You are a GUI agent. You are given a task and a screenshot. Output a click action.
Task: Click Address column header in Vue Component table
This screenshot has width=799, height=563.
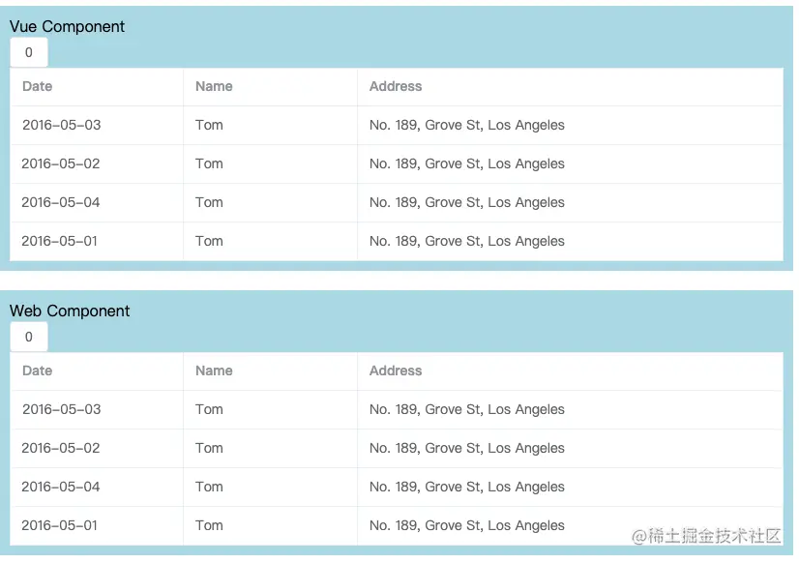click(x=396, y=86)
